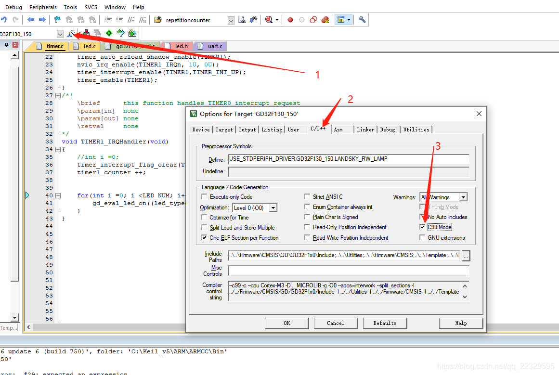Open the Find in Files folder icon
This screenshot has width=559, height=375.
click(158, 20)
